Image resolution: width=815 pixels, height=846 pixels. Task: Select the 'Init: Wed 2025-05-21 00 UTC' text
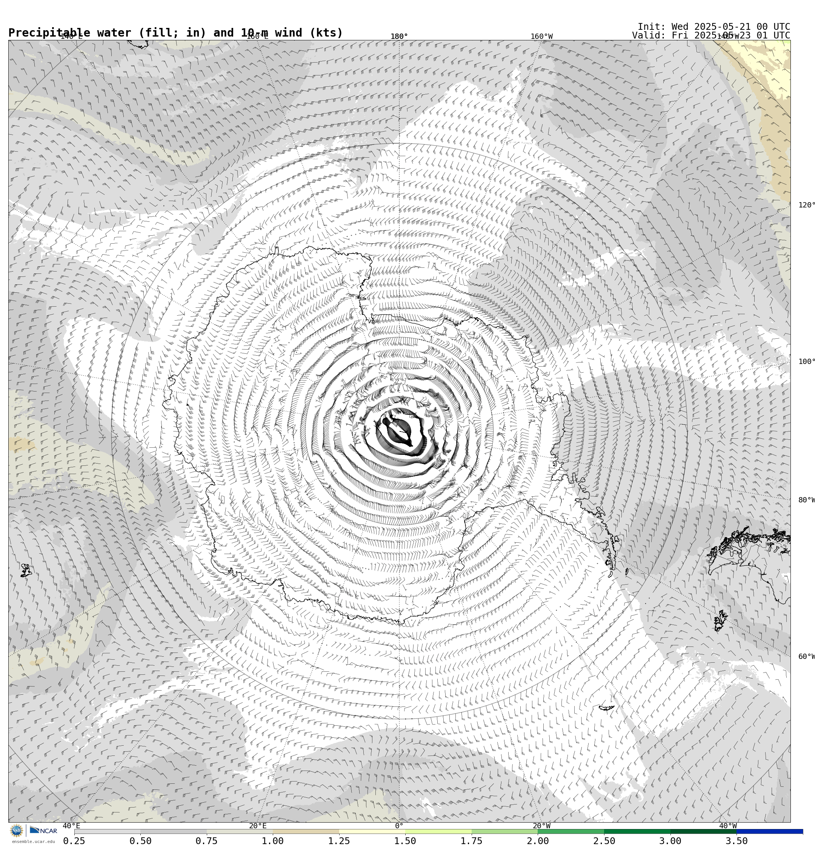714,27
